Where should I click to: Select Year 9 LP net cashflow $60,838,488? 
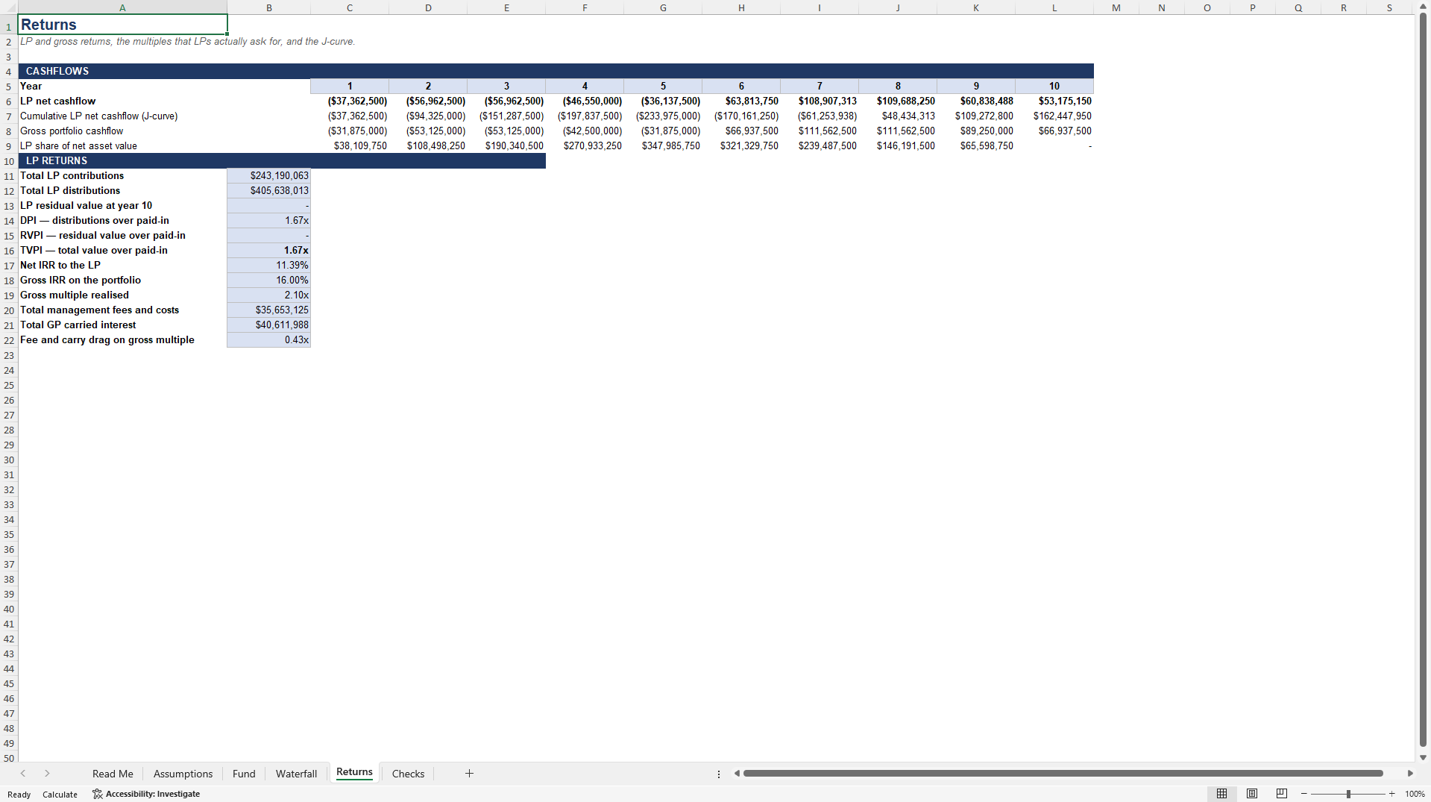click(x=976, y=101)
